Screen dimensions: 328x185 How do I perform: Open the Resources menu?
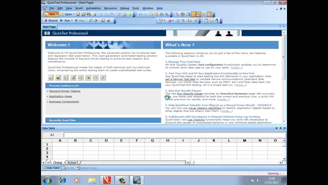coord(110,8)
